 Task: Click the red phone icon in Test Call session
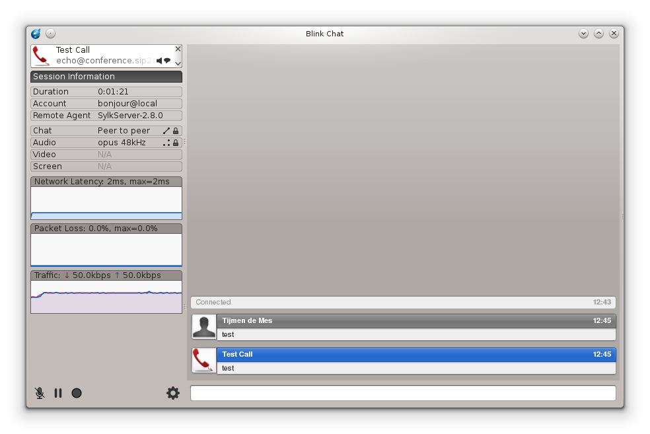click(41, 56)
